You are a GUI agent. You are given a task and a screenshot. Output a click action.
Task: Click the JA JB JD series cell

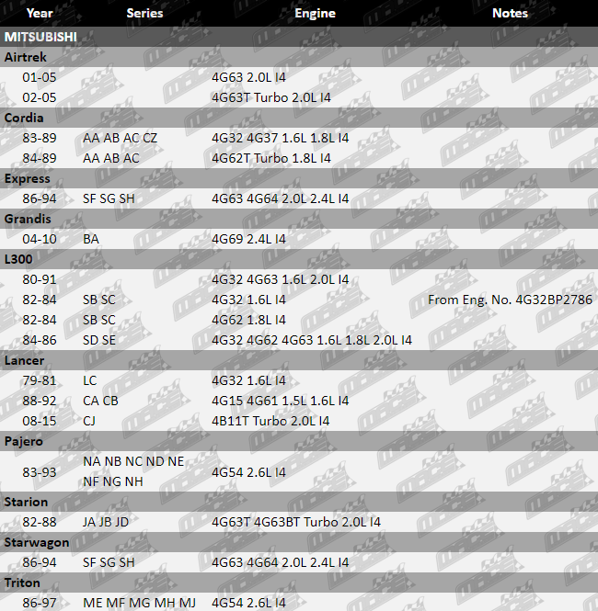click(106, 523)
